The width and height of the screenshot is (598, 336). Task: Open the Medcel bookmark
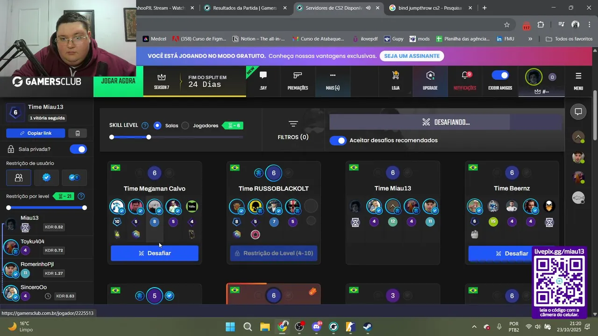click(x=155, y=39)
